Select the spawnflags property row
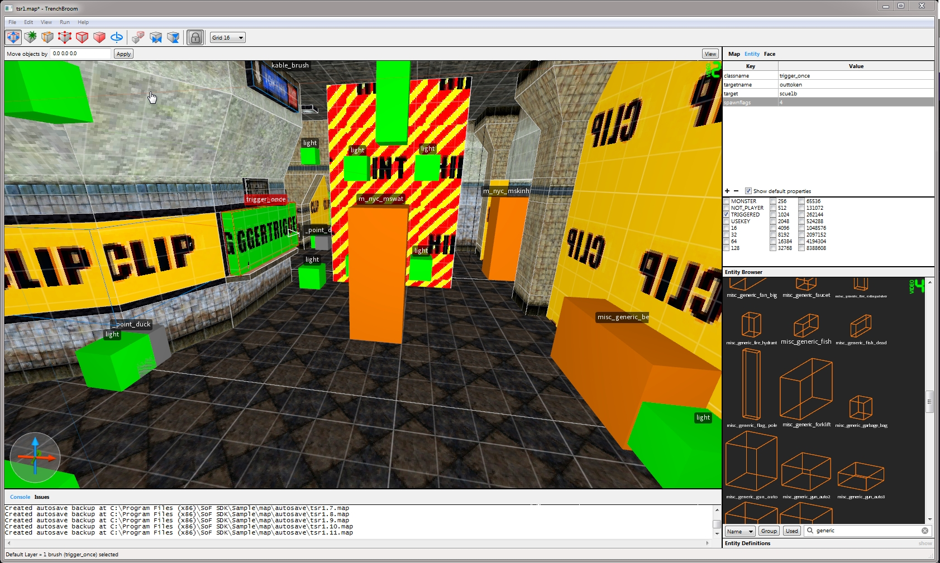 point(828,102)
